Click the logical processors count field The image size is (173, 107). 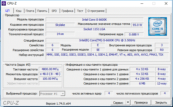(x=164, y=93)
